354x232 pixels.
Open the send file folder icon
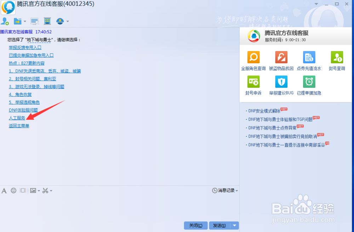[17, 21]
